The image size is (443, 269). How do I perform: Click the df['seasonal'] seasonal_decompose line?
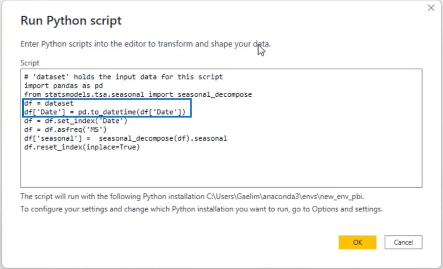click(x=126, y=138)
